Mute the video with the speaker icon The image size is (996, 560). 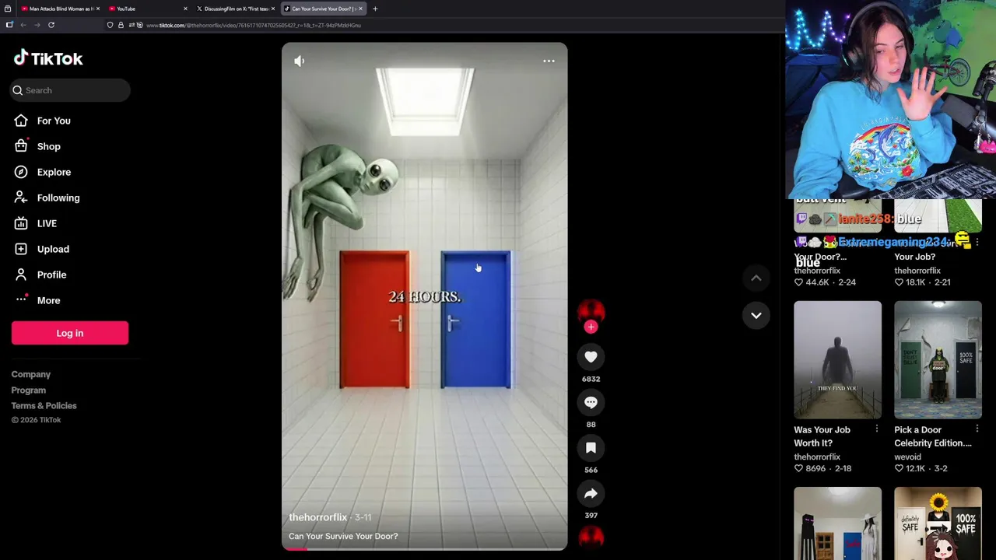[300, 61]
